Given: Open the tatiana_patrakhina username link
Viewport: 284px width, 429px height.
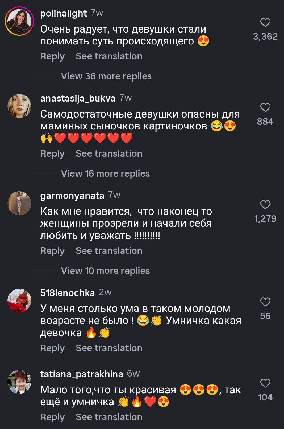Looking at the screenshot, I should pos(81,374).
